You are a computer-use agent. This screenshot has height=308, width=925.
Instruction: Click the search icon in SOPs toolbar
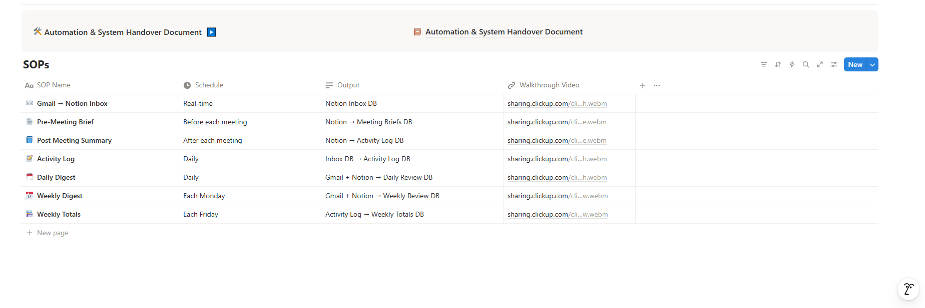[x=806, y=64]
